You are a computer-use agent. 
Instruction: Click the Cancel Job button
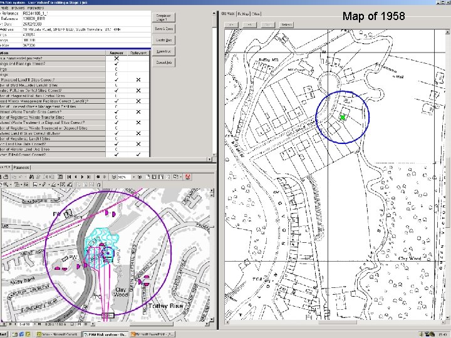pyautogui.click(x=163, y=63)
